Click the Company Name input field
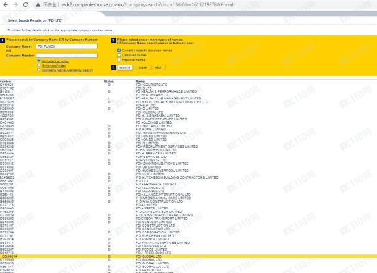377x273 pixels. [x=67, y=46]
